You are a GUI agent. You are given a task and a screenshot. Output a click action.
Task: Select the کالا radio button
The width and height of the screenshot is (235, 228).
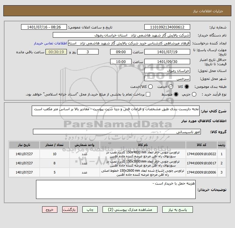[187, 87]
